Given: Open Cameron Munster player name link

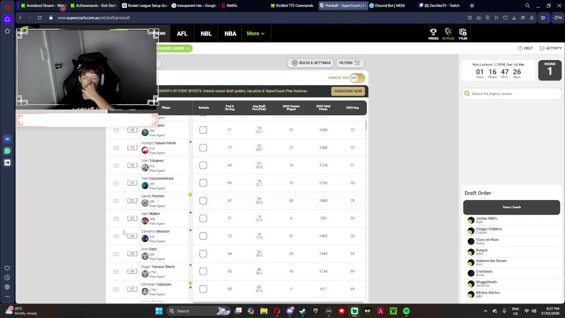Looking at the screenshot, I should (x=155, y=231).
